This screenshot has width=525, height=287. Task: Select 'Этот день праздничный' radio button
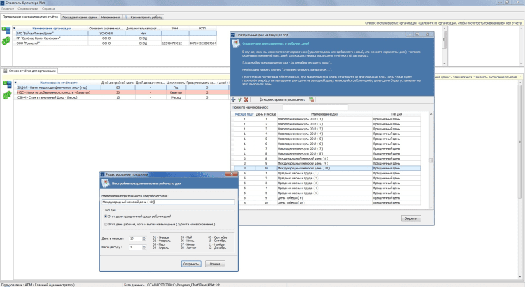tap(106, 217)
